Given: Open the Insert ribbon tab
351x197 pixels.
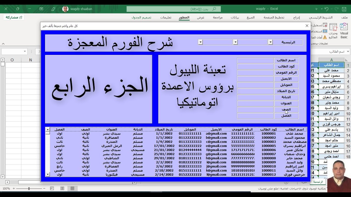Looking at the screenshot, I should [296, 18].
